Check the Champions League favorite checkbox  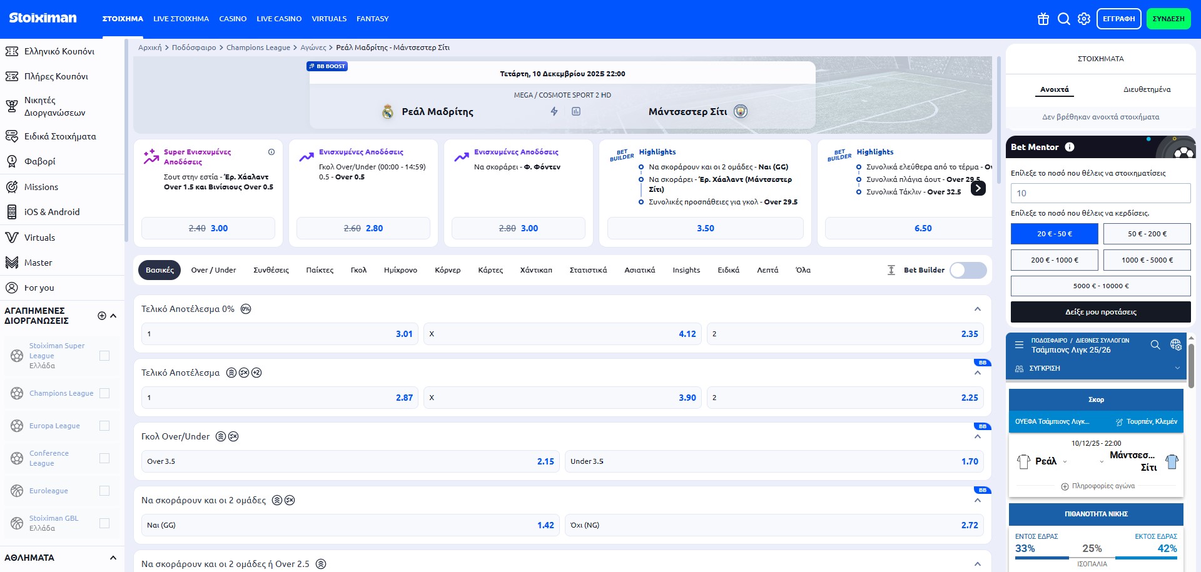(104, 393)
